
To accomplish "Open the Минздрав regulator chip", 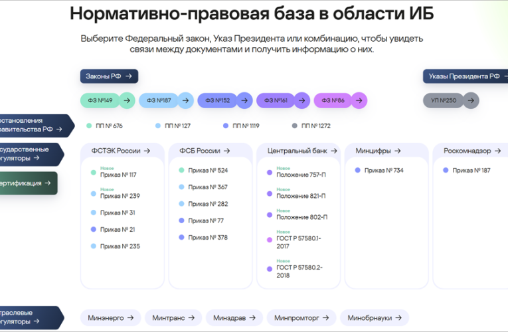I will point(234,318).
